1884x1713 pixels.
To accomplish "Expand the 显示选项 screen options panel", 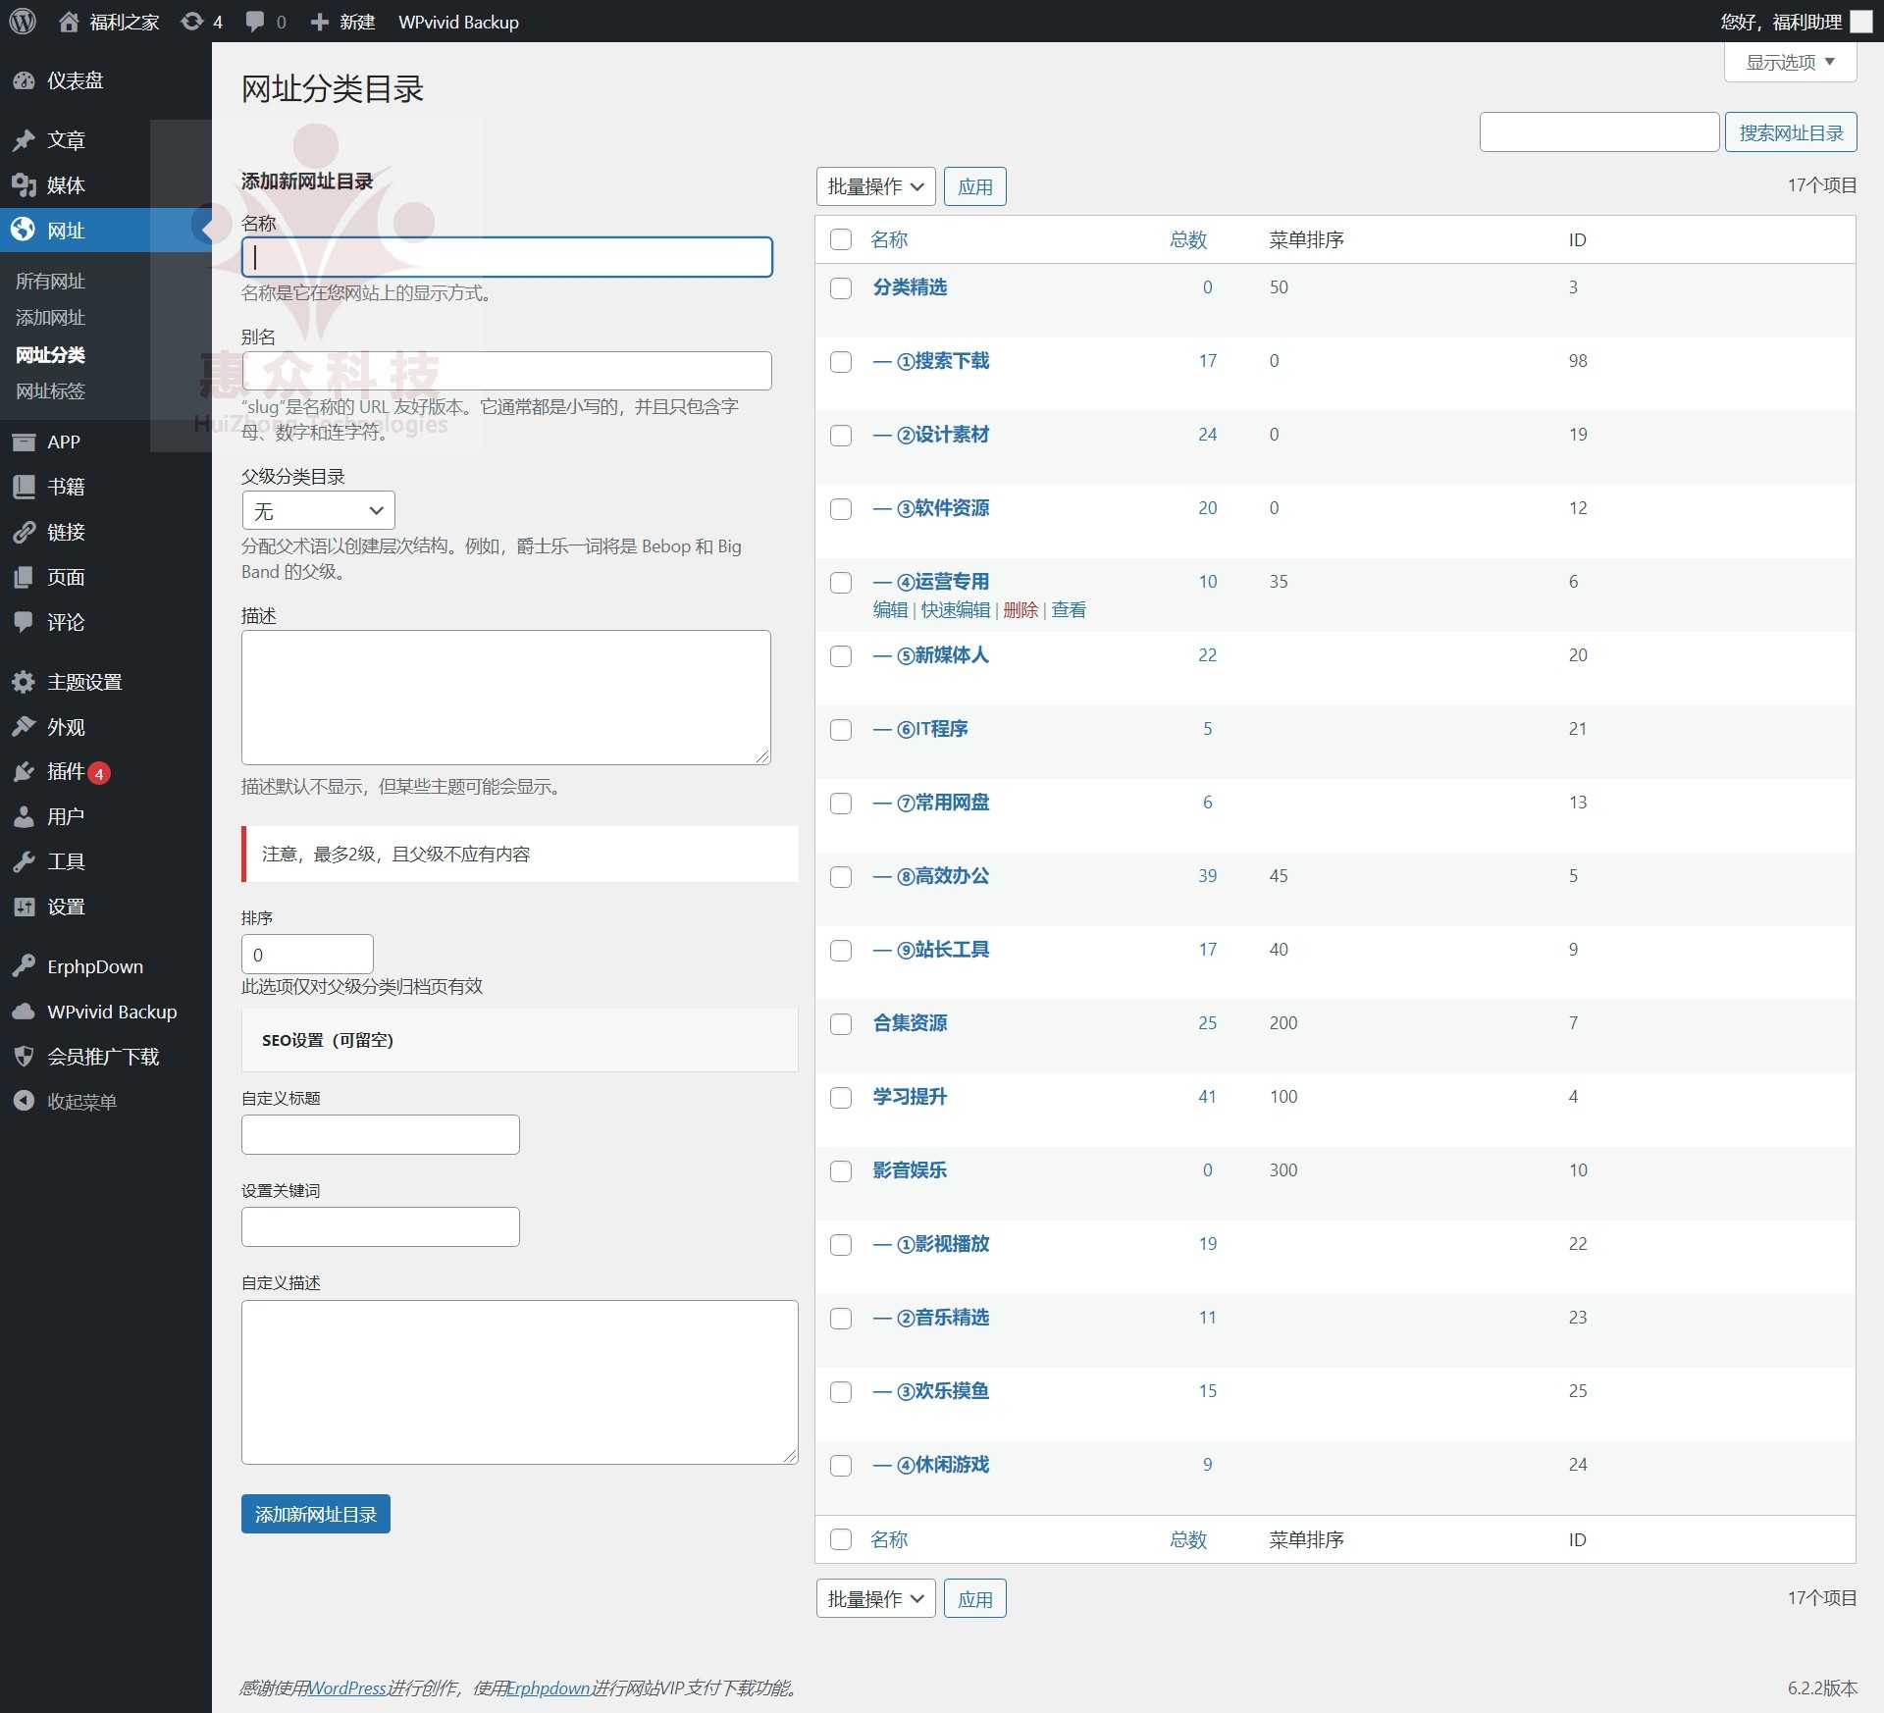I will point(1790,62).
